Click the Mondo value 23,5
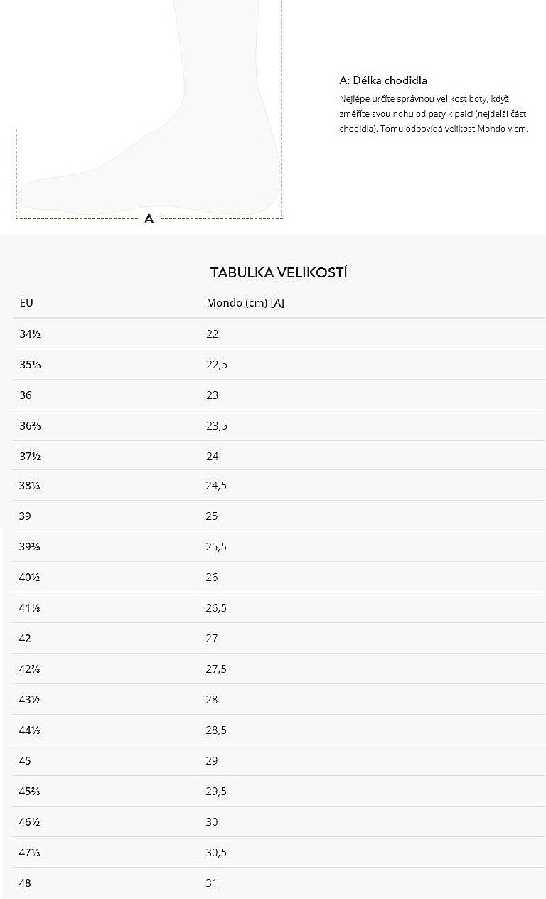 click(x=217, y=425)
